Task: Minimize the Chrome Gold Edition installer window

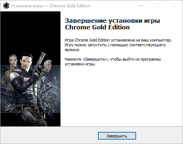Action: [141, 6]
